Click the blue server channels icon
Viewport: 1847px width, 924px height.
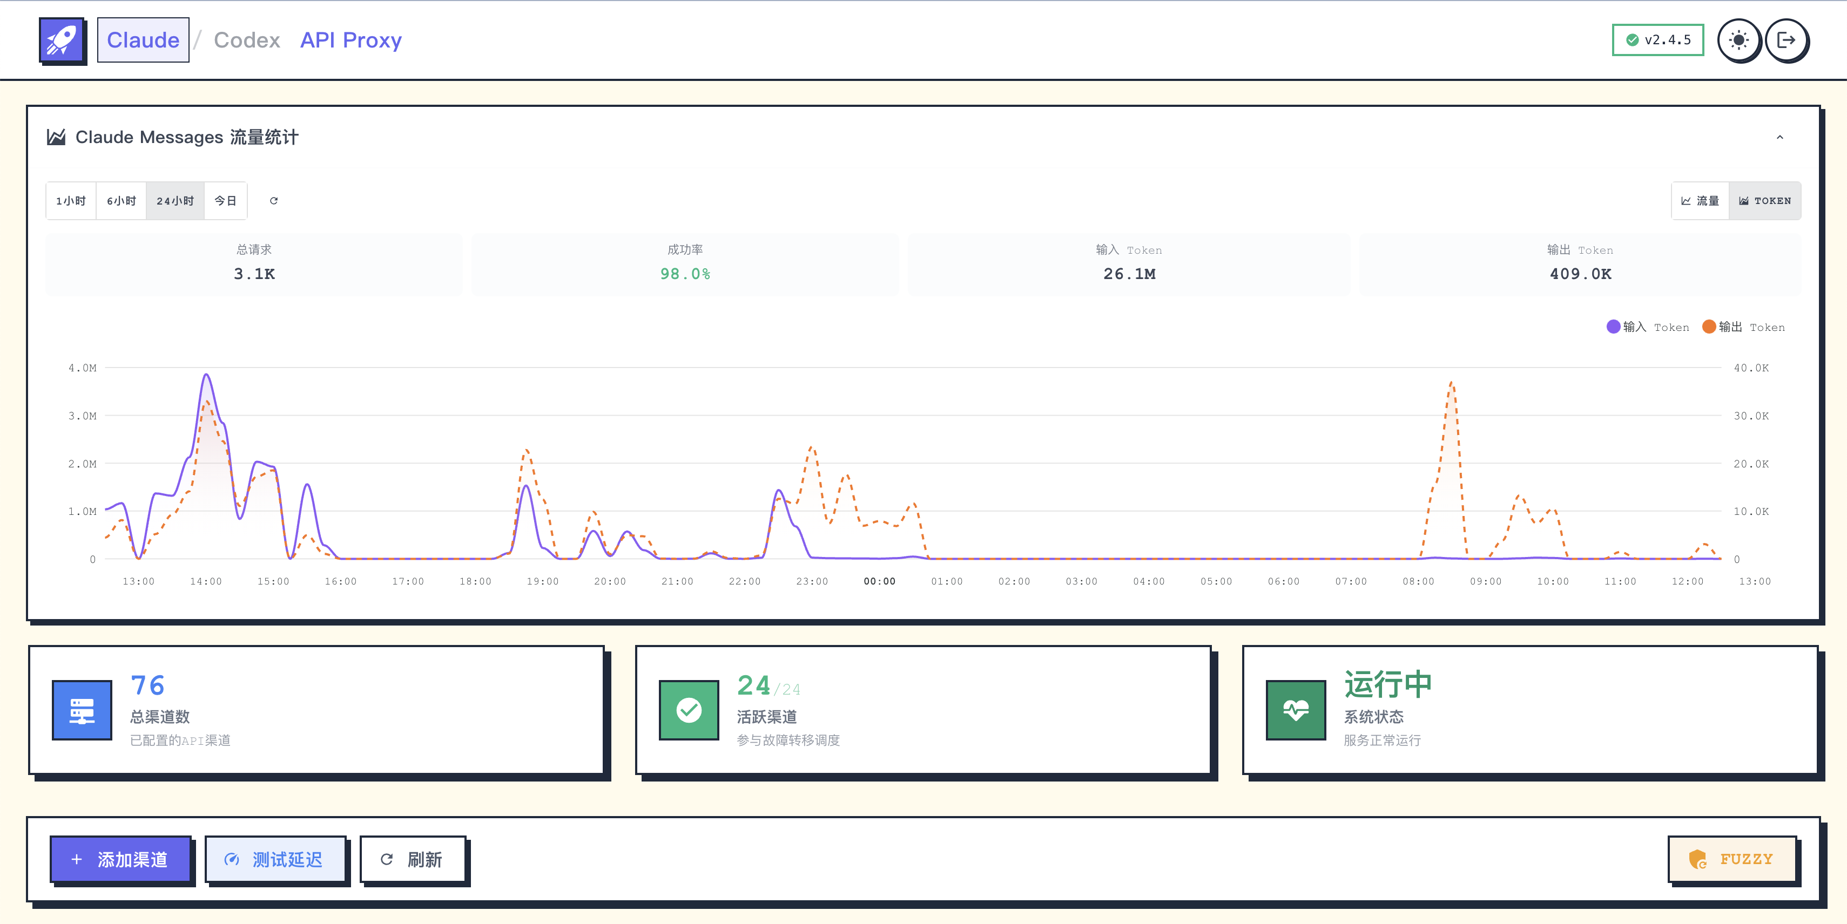coord(82,710)
